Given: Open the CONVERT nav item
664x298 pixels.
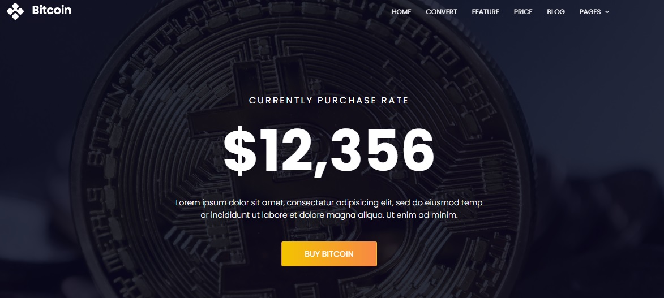Looking at the screenshot, I should point(442,12).
